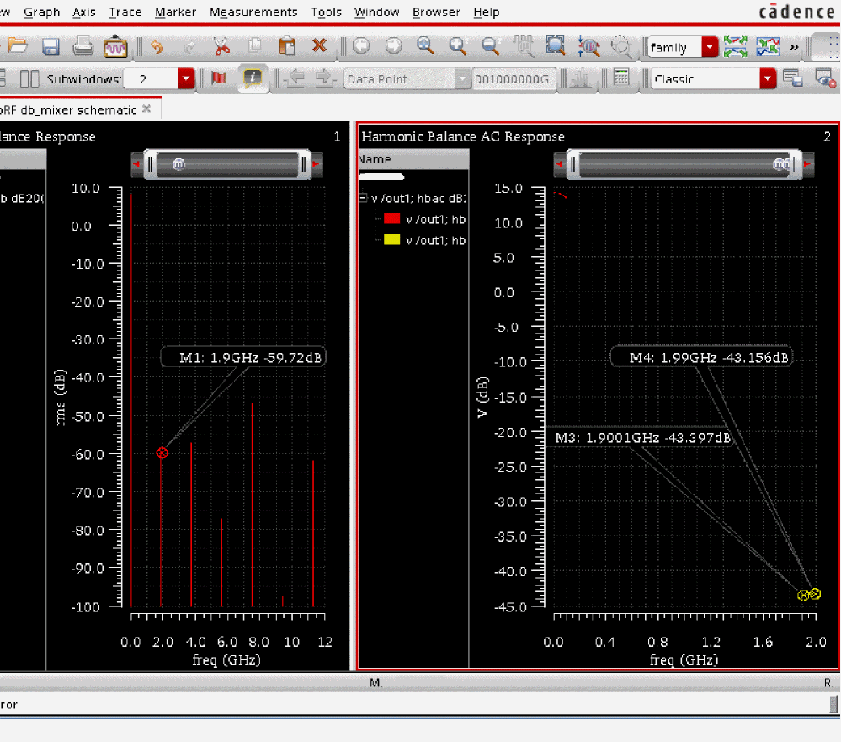
Task: Open the Classic style dropdown
Action: tap(767, 78)
